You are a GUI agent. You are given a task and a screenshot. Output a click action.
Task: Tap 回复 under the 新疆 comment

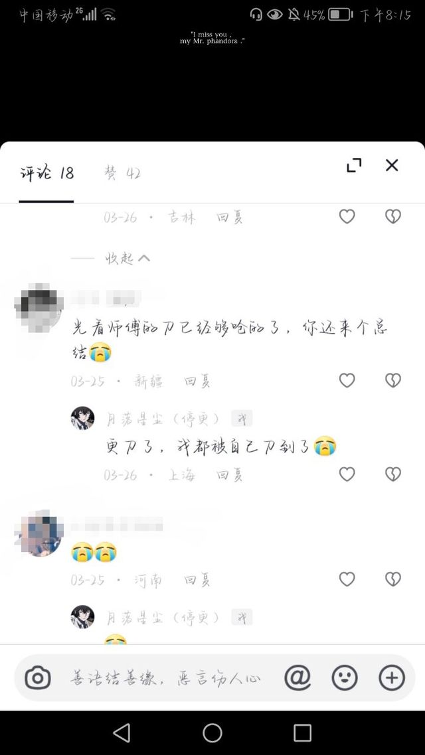(x=198, y=382)
